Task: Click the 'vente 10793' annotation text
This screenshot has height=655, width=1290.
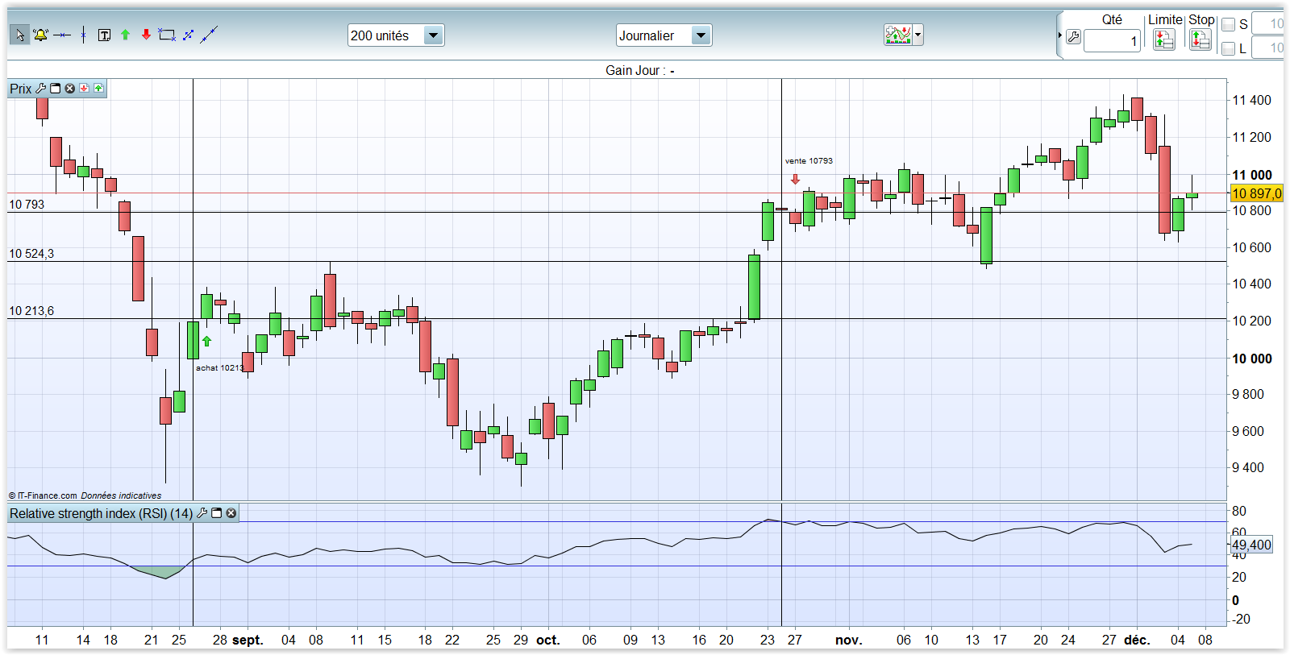Action: click(809, 161)
